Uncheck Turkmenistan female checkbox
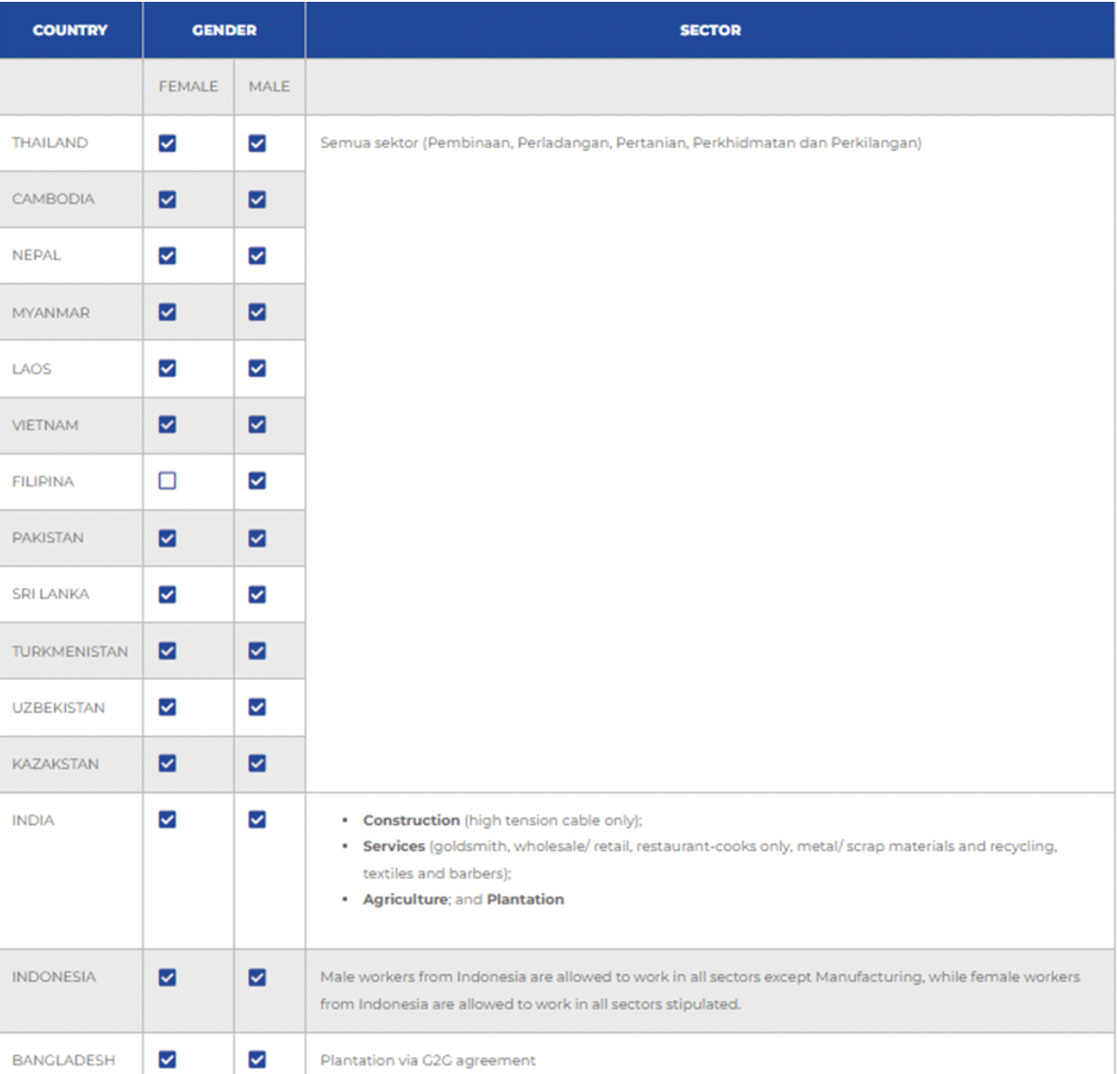 (x=167, y=650)
